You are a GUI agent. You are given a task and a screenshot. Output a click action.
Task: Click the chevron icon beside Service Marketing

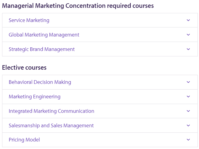click(x=188, y=20)
